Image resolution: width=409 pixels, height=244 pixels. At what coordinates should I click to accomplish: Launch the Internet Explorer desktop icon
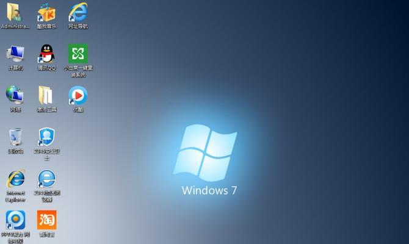click(x=16, y=179)
